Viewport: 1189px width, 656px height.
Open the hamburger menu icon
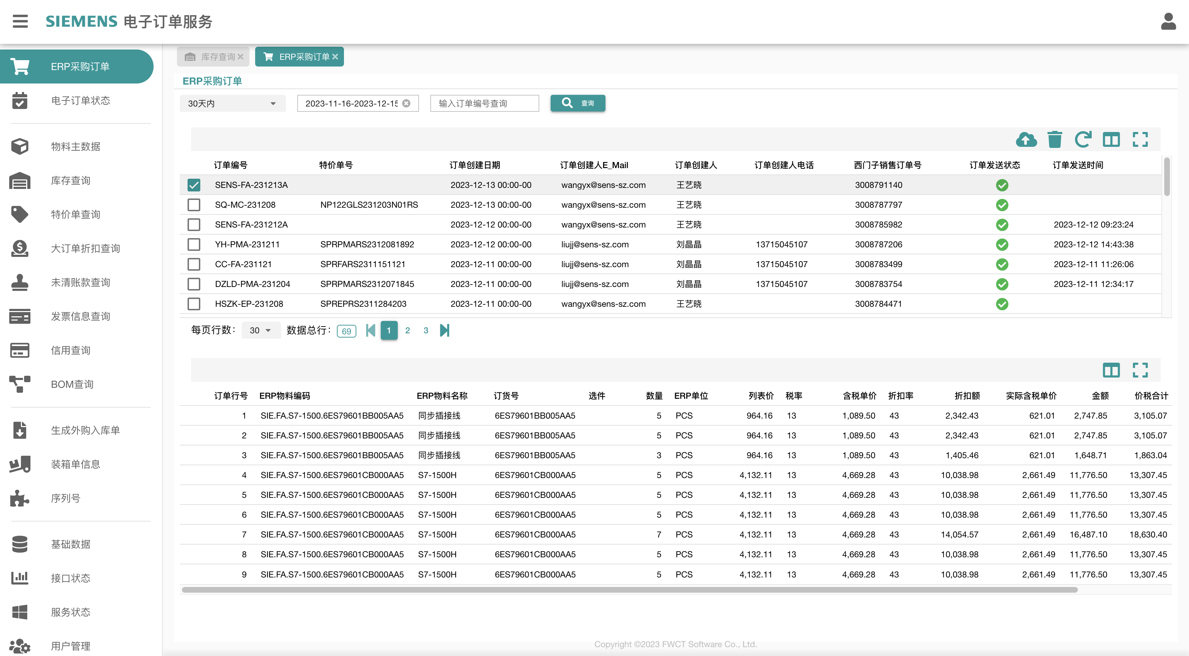pos(20,21)
